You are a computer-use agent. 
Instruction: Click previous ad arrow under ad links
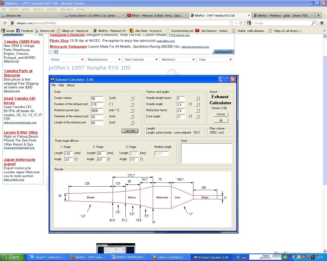[x=51, y=52]
